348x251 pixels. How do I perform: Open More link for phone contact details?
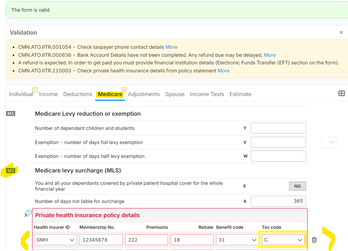click(171, 47)
